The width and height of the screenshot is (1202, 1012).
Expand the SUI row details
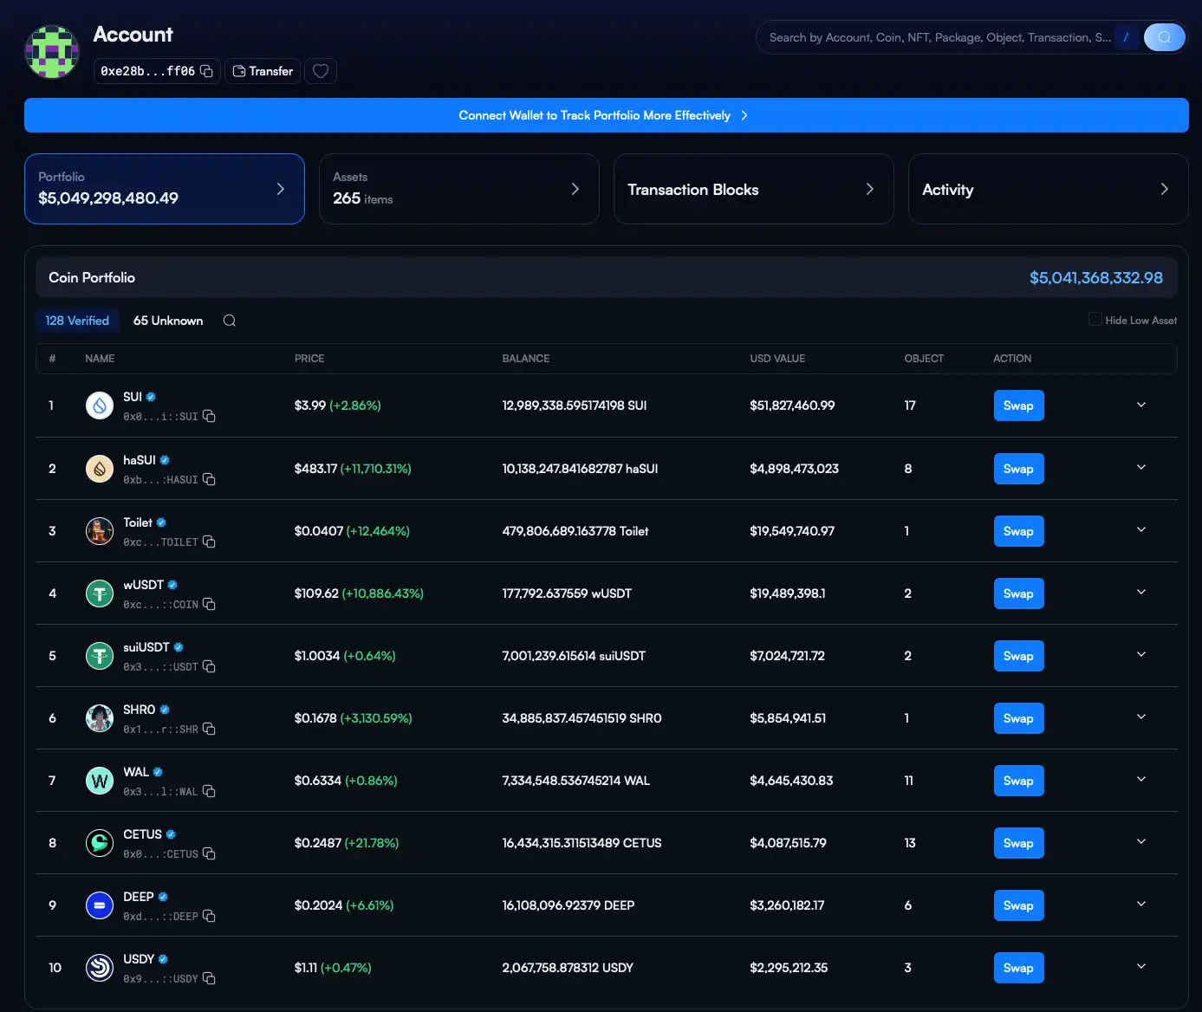click(x=1141, y=405)
